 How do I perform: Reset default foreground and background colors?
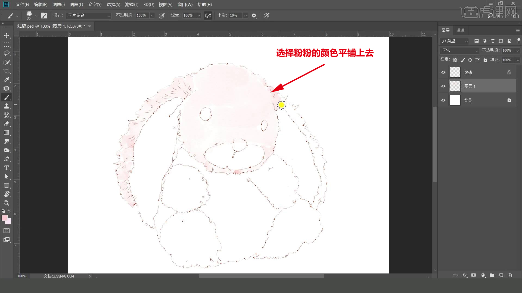[3, 211]
